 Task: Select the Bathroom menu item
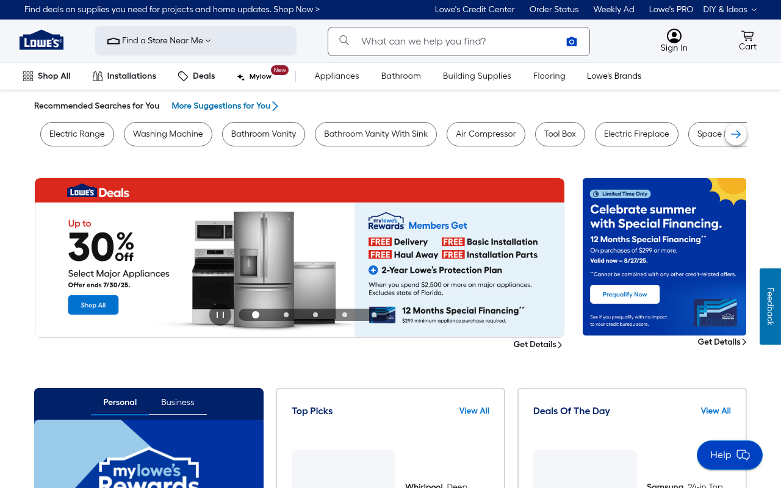pyautogui.click(x=401, y=76)
